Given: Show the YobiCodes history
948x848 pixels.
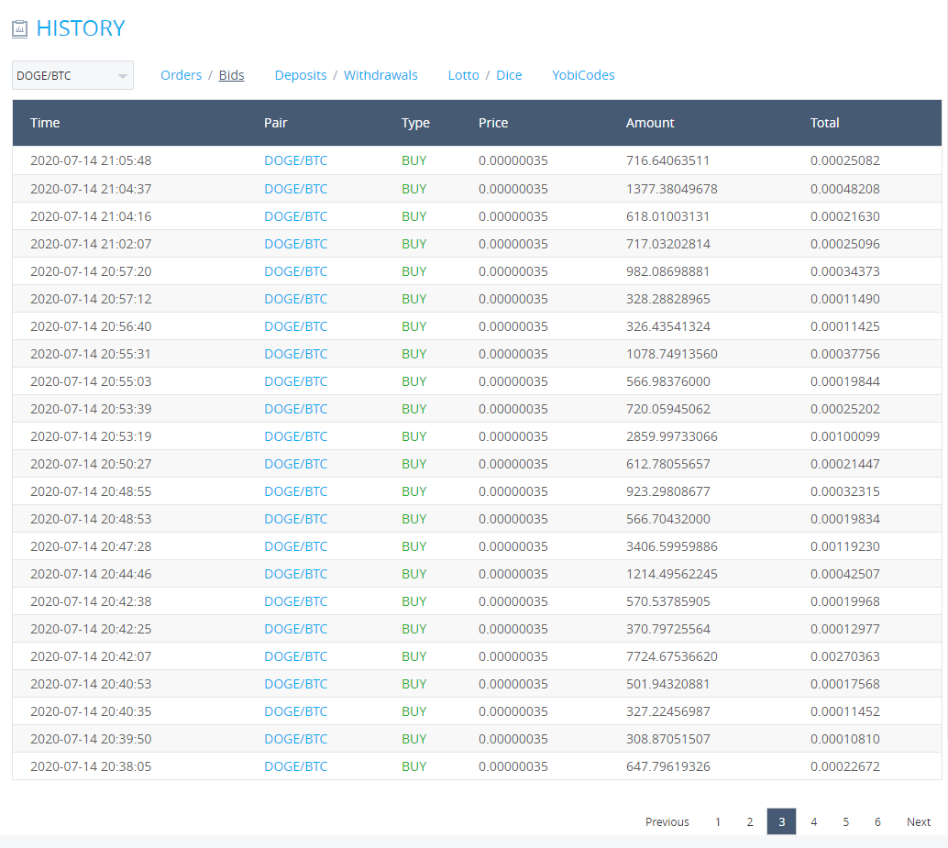Looking at the screenshot, I should point(583,75).
